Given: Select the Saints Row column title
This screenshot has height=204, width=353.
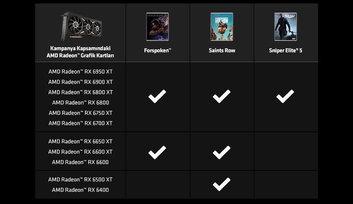Looking at the screenshot, I should [x=222, y=50].
